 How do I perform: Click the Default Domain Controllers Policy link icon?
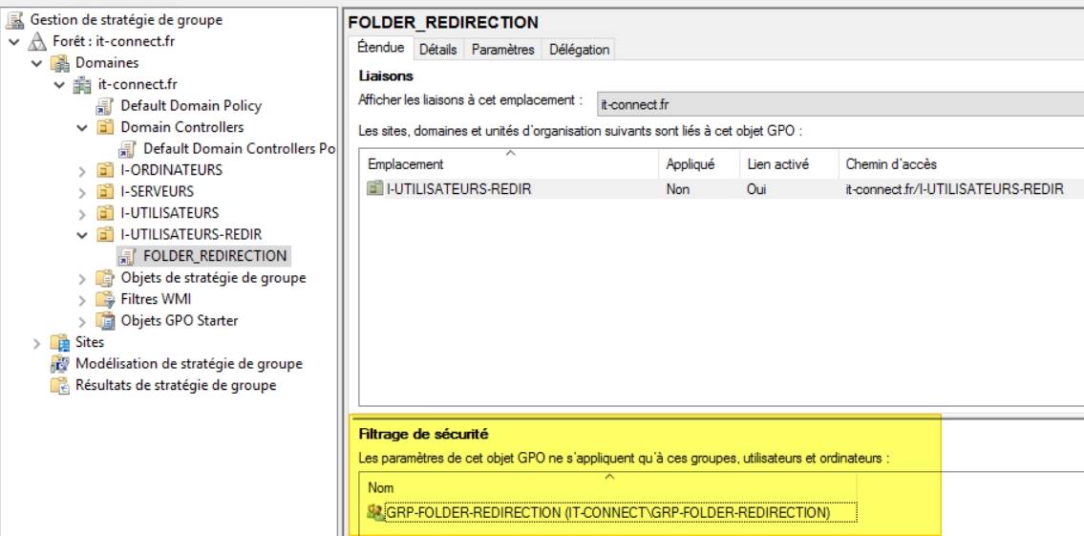[127, 149]
